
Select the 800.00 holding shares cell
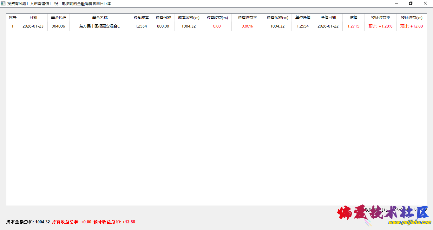coord(163,26)
